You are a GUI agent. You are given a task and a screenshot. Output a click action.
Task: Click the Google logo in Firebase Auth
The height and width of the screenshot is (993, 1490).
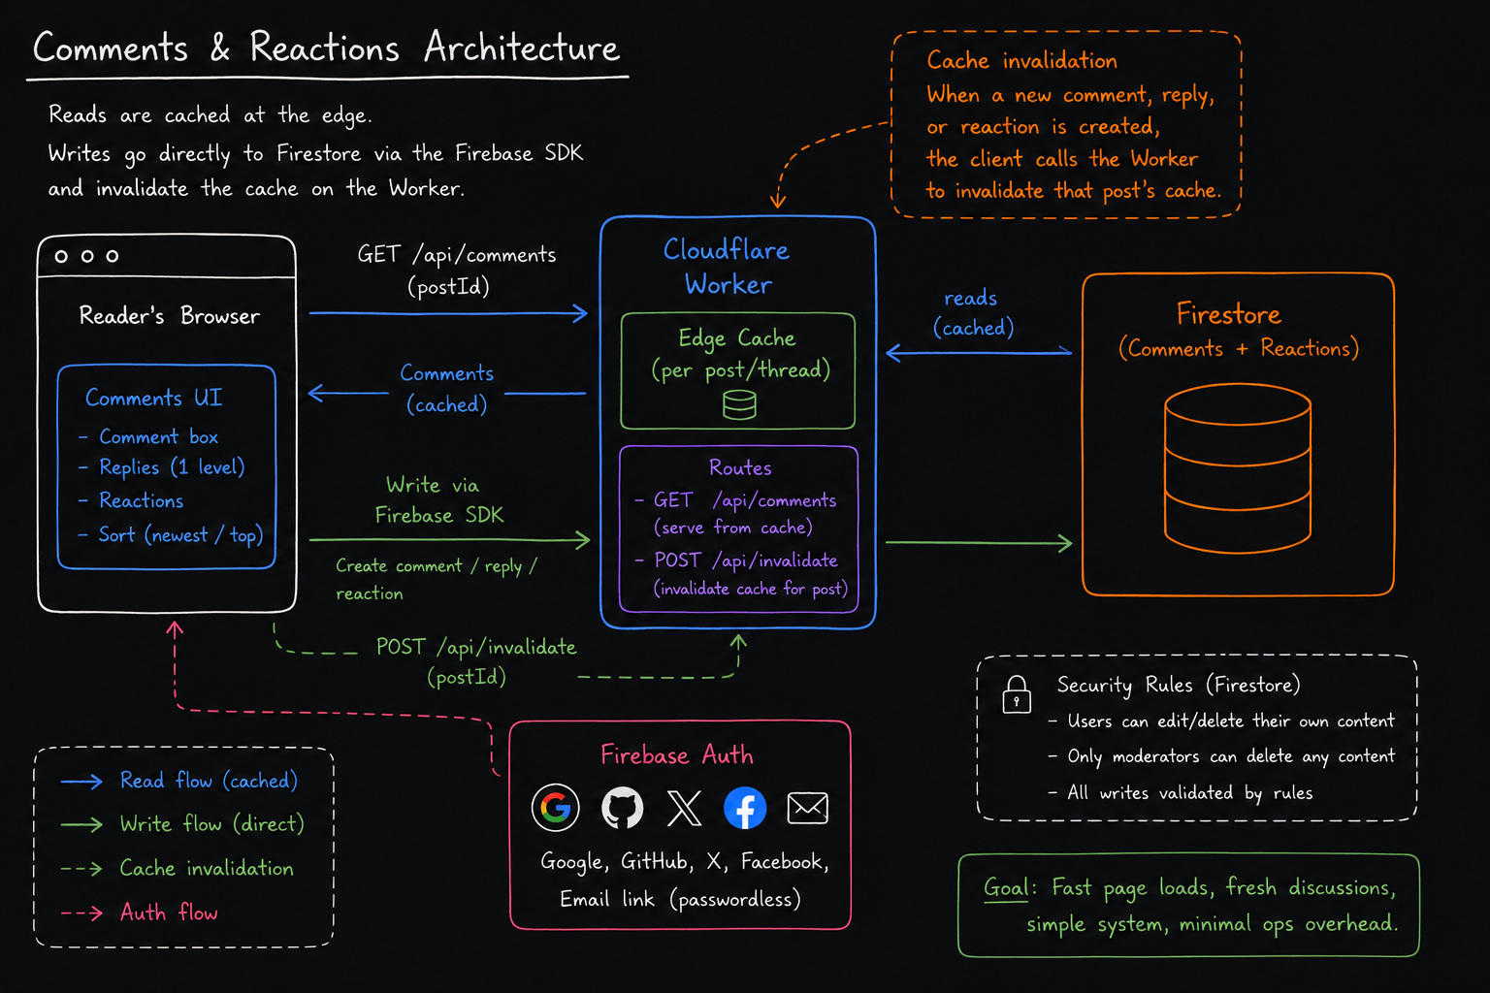(556, 808)
